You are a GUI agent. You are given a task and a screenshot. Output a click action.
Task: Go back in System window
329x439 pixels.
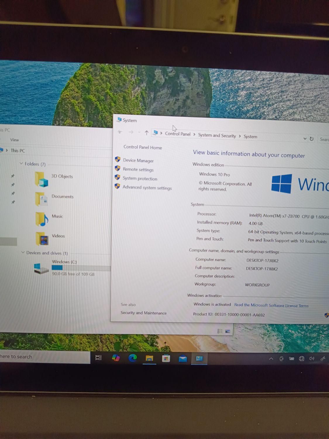coord(120,132)
